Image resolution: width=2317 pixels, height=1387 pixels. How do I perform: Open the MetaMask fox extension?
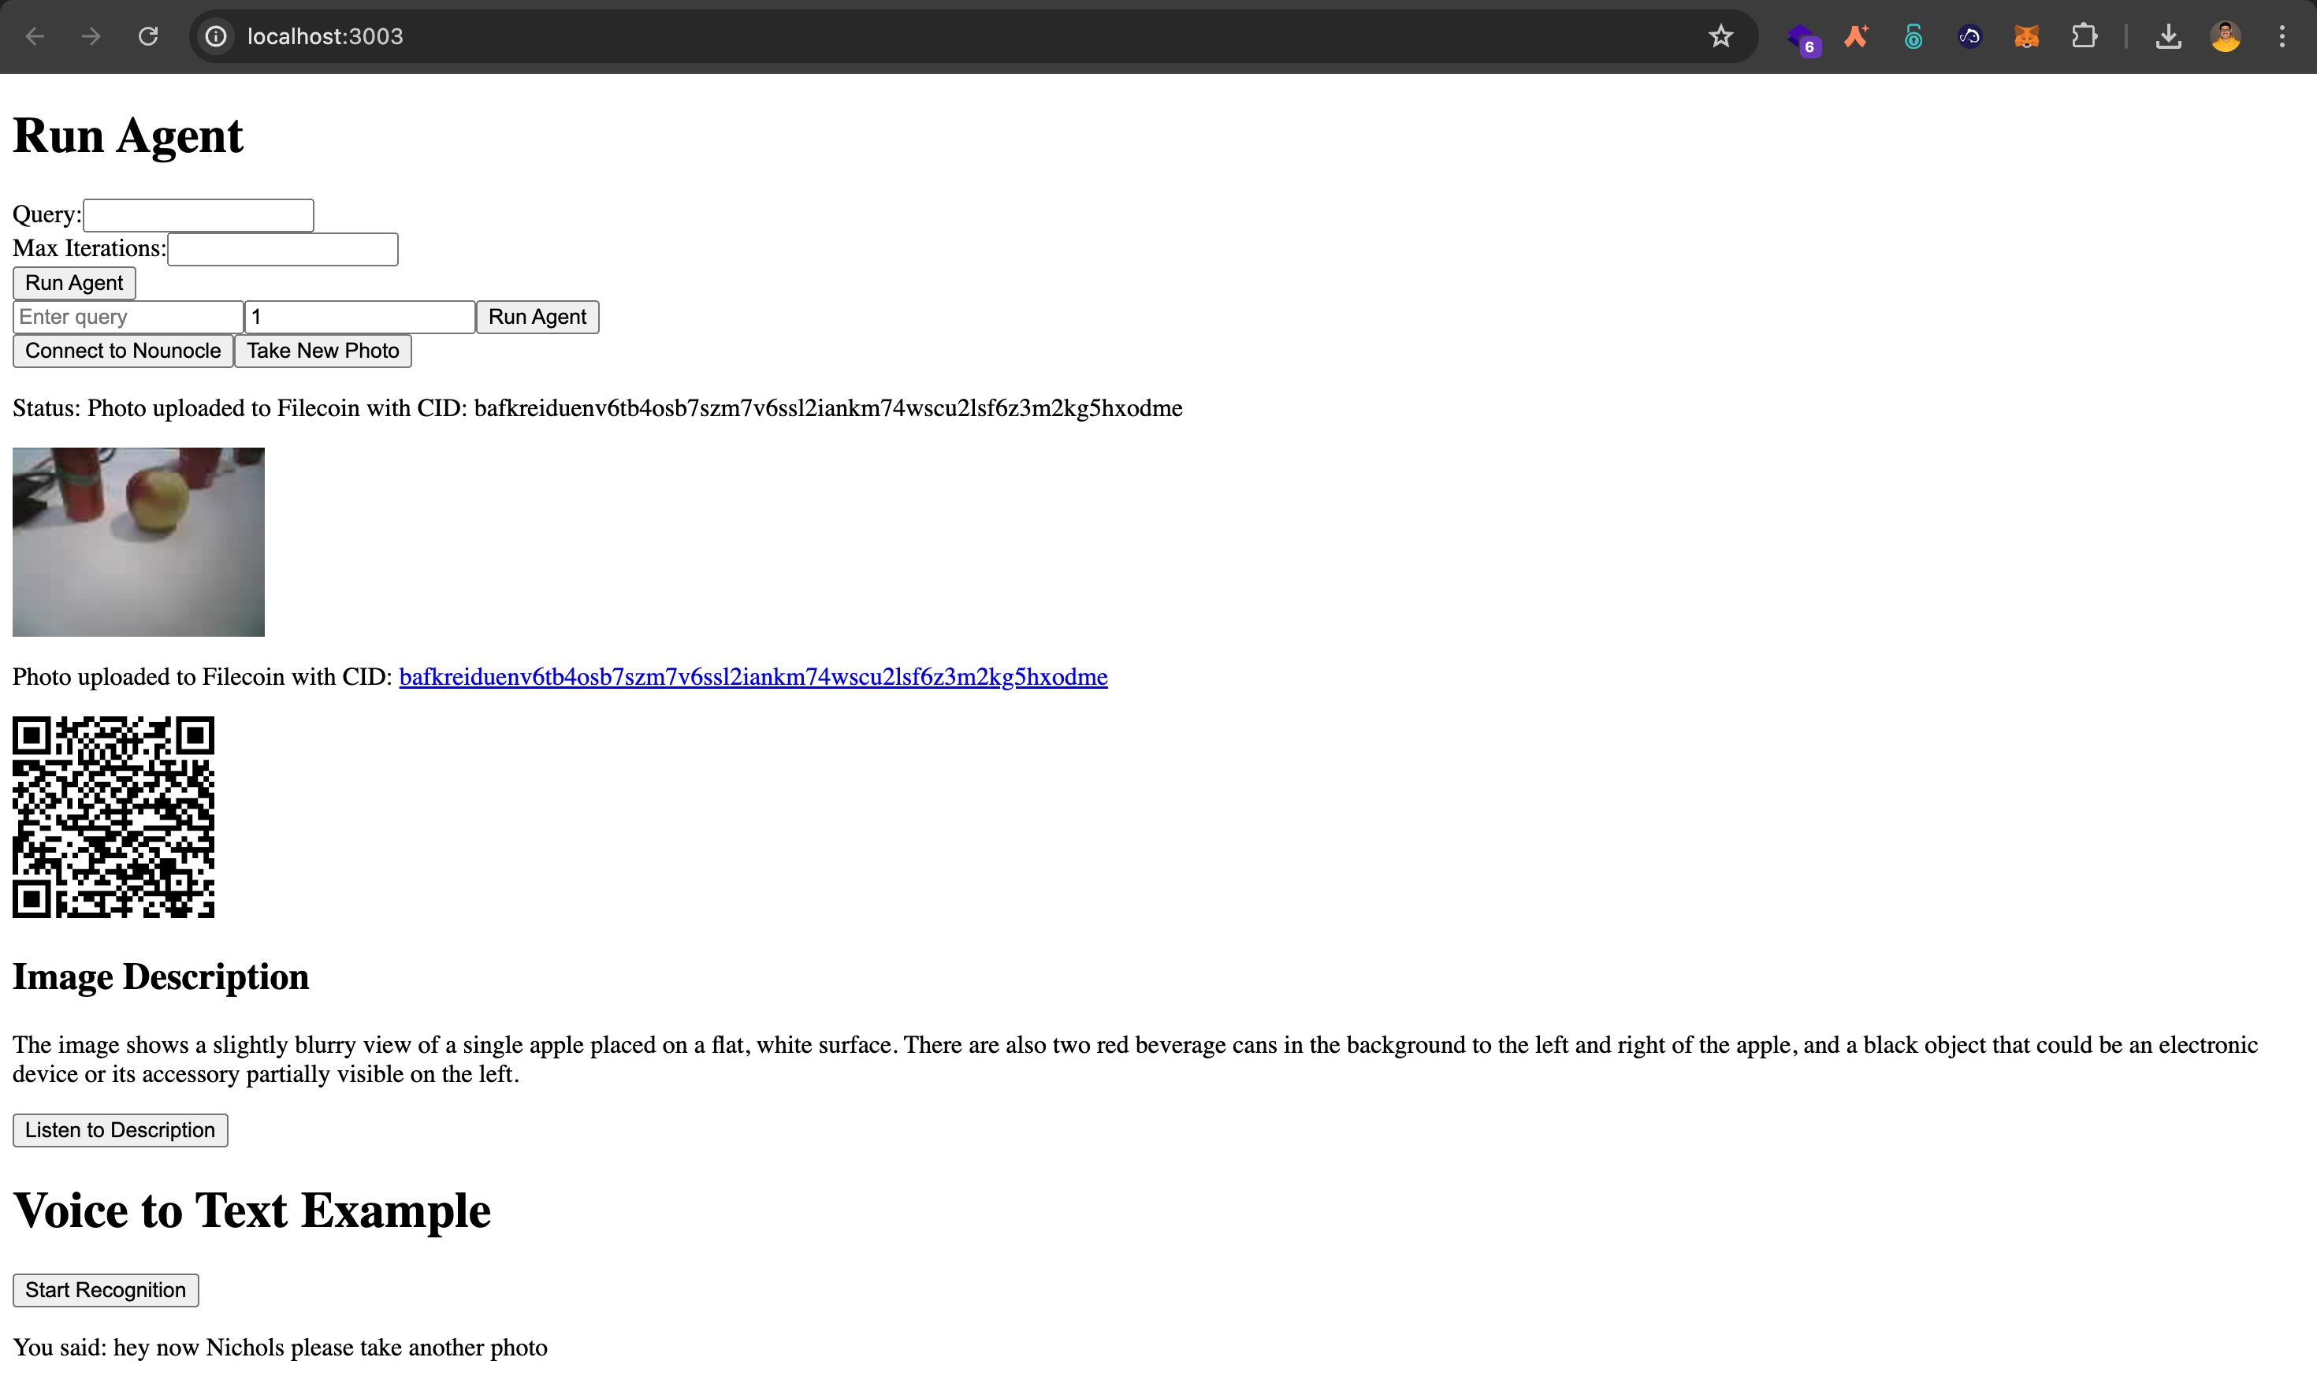(x=2026, y=36)
